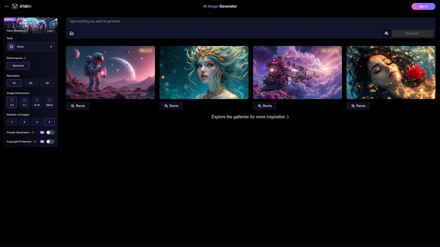Remix the blue-haired woman image

(171, 106)
